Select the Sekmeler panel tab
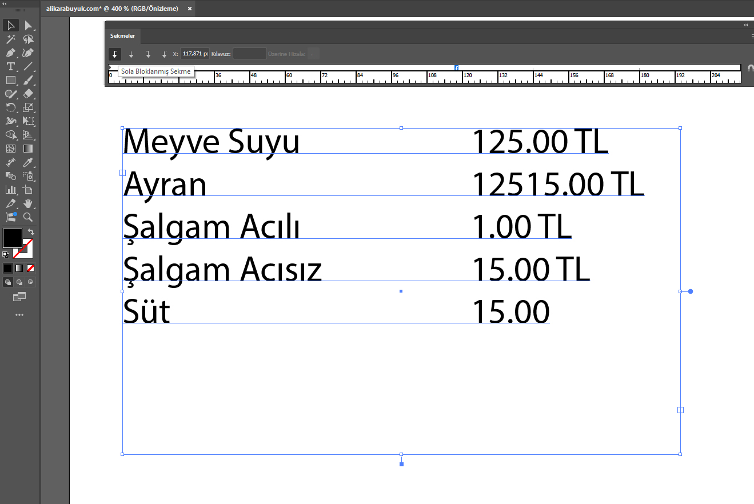Screen dimensions: 754x504 (x=122, y=36)
